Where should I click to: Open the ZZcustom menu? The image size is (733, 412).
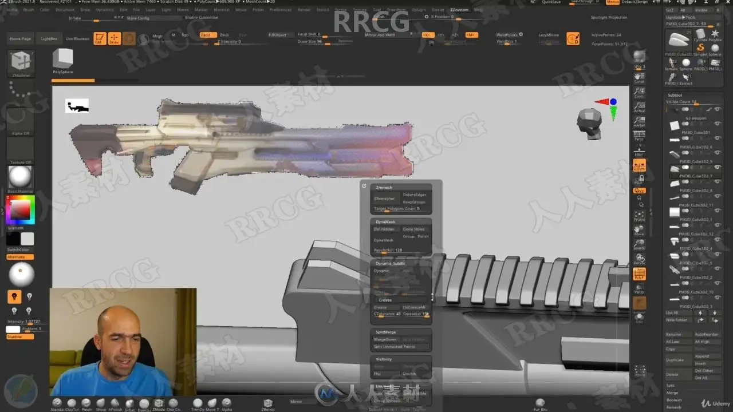tap(459, 10)
